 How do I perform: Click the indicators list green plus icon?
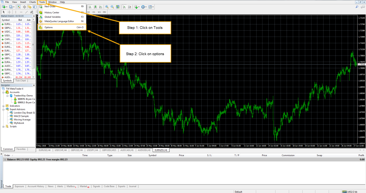coord(136,7)
